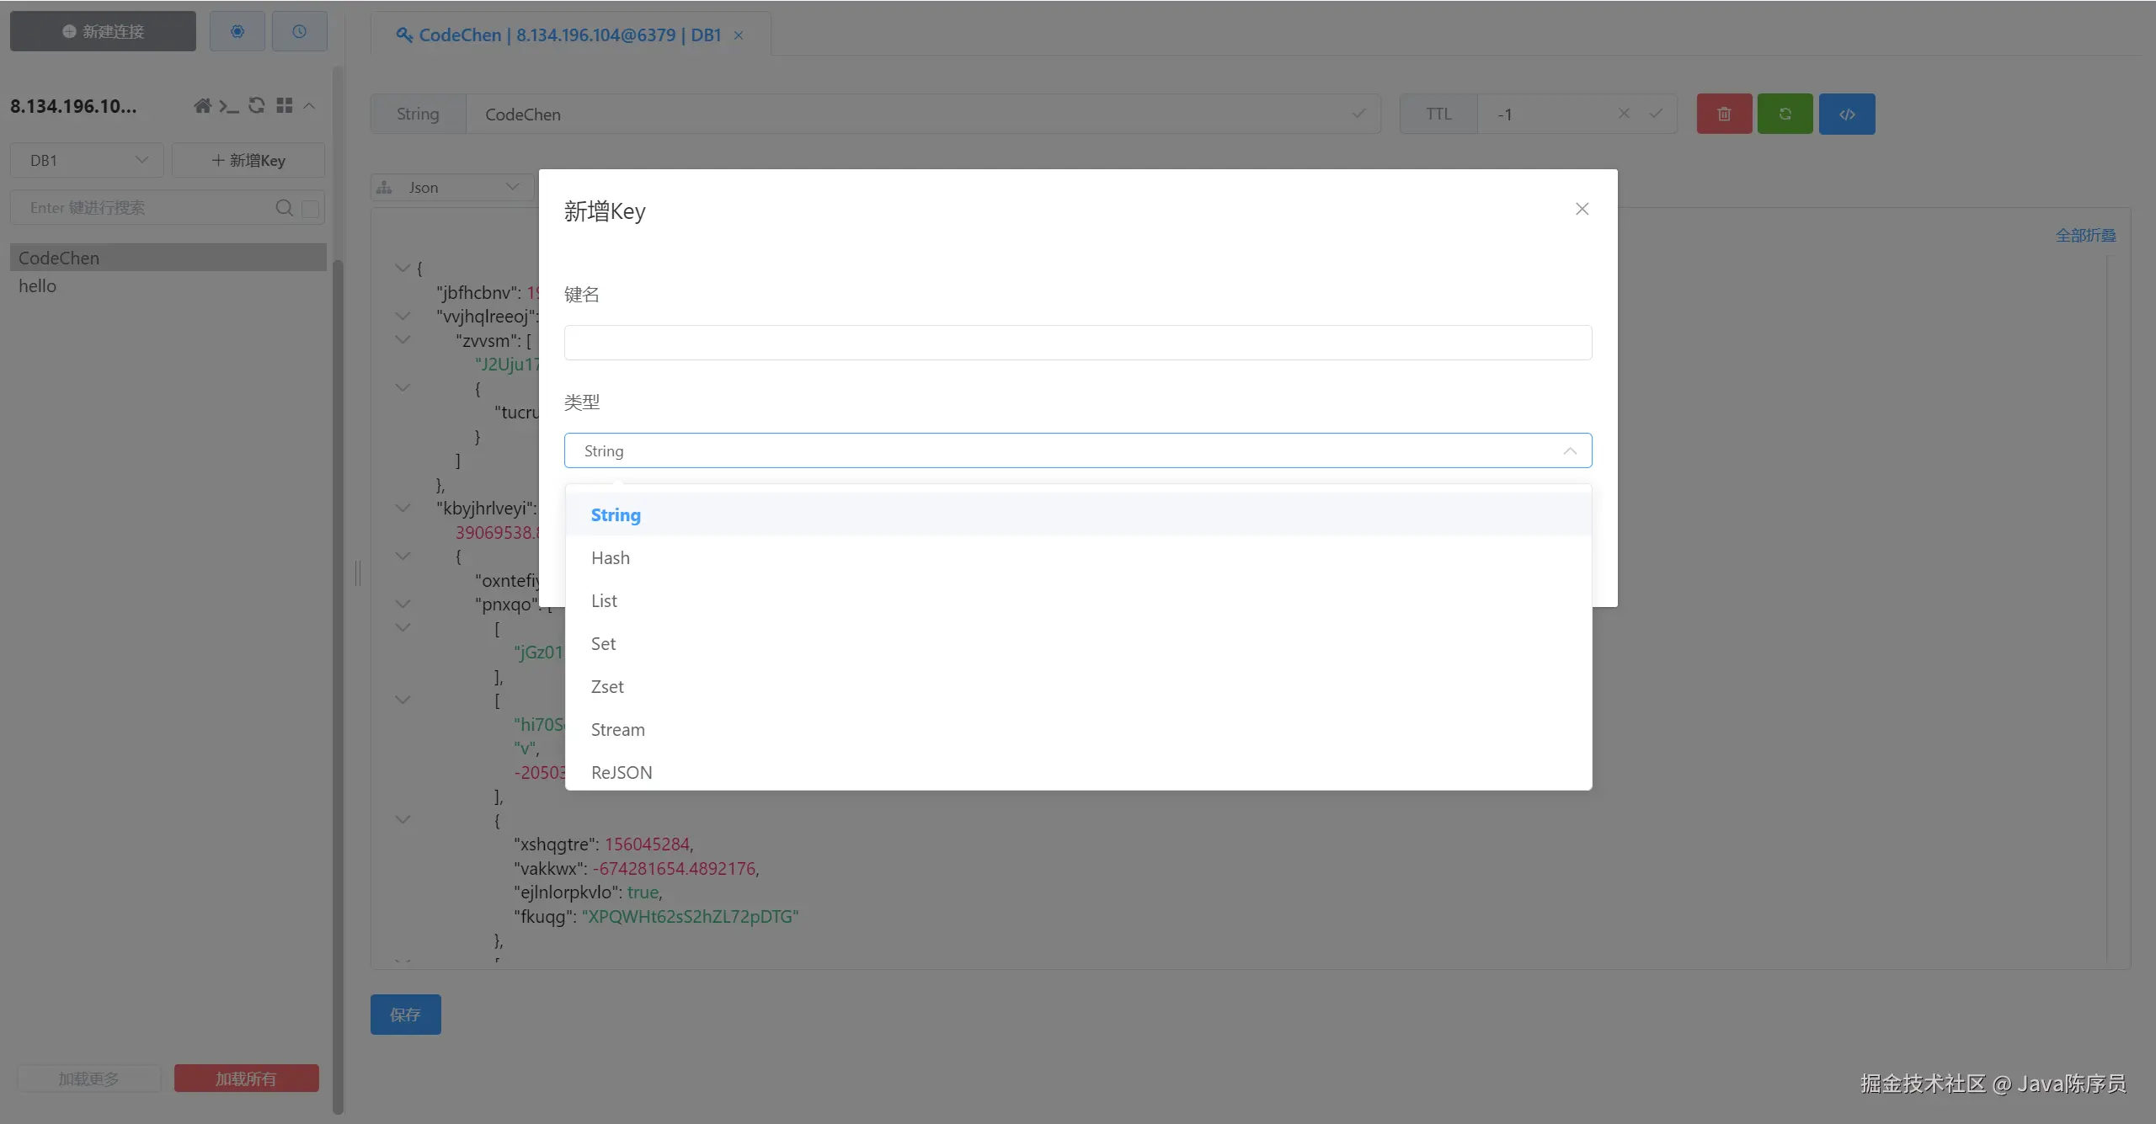The height and width of the screenshot is (1124, 2156).
Task: Toggle exact search checkbox beside search box
Action: [x=311, y=208]
